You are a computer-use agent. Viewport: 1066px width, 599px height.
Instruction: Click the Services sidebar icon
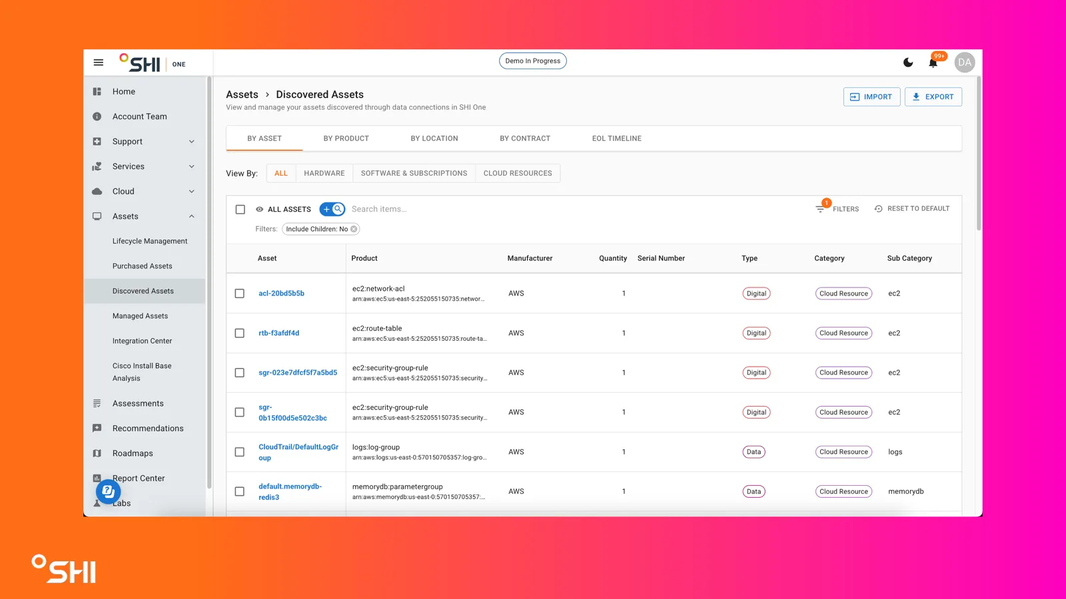pyautogui.click(x=97, y=166)
